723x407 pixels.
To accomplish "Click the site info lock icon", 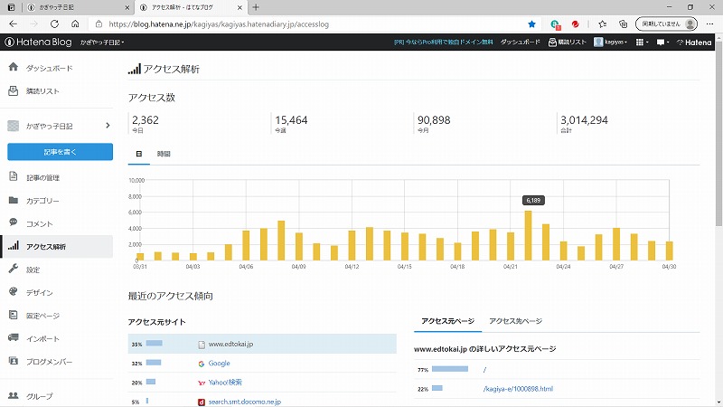I will click(x=99, y=24).
